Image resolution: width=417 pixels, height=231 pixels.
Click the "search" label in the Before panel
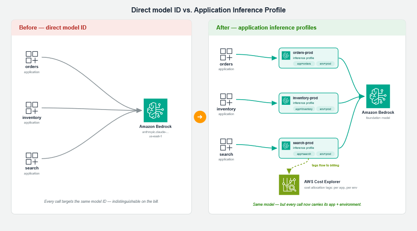click(x=32, y=168)
